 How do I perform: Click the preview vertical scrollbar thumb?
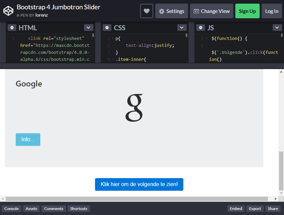click(x=281, y=171)
